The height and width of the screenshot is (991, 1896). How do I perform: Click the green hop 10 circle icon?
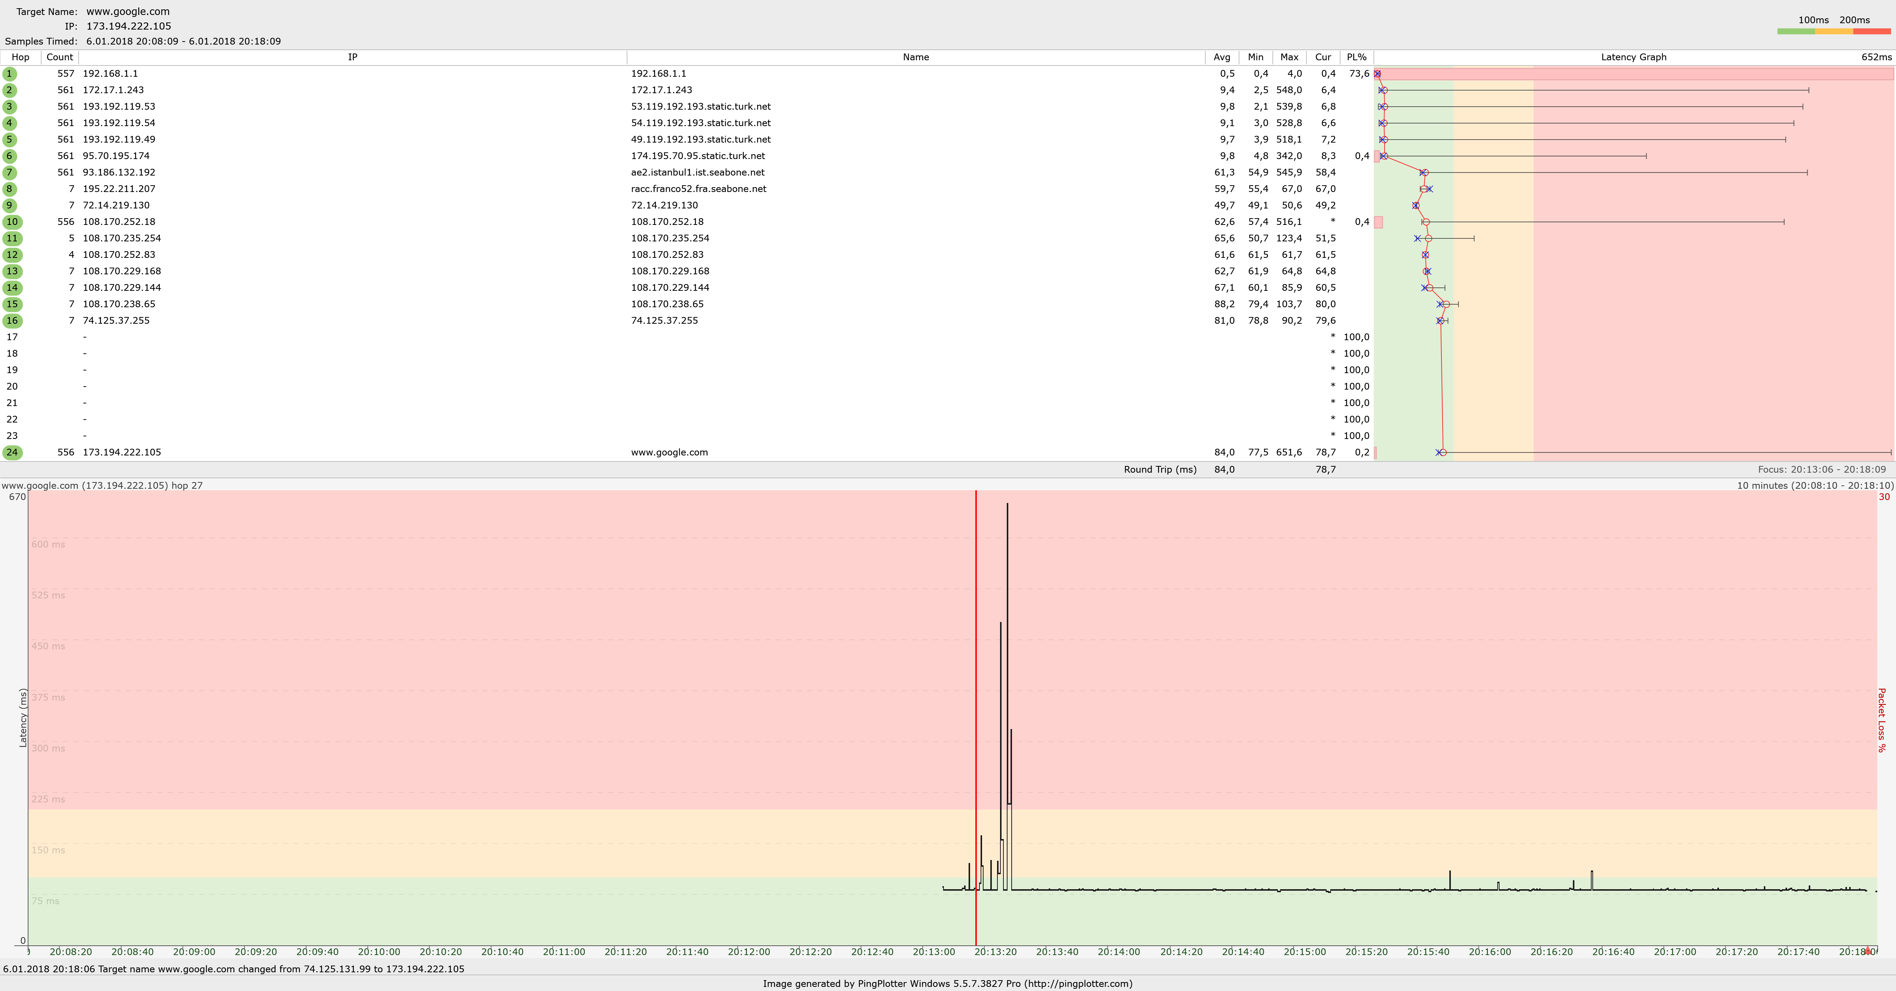[x=12, y=222]
